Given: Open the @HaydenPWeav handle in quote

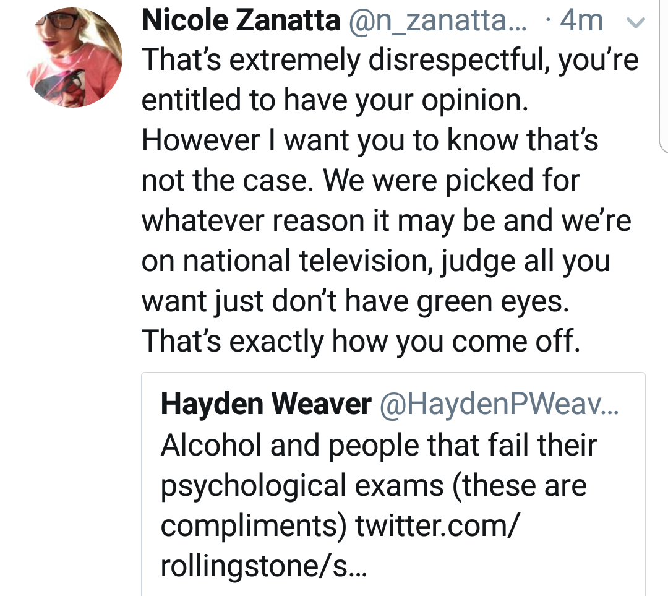Looking at the screenshot, I should [499, 404].
